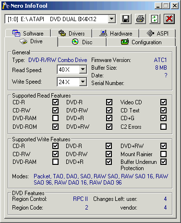Click the red X exit icon
Image resolution: width=181 pixels, height=223 pixels.
pos(169,19)
